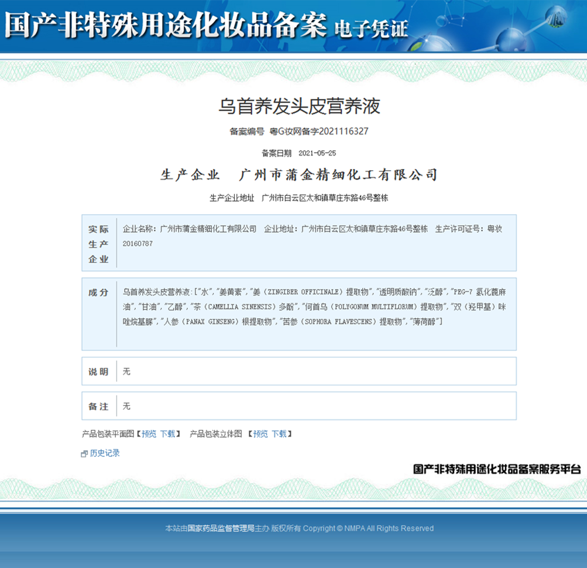
Task: Download the 产品包装立体图 file
Action: click(x=279, y=433)
